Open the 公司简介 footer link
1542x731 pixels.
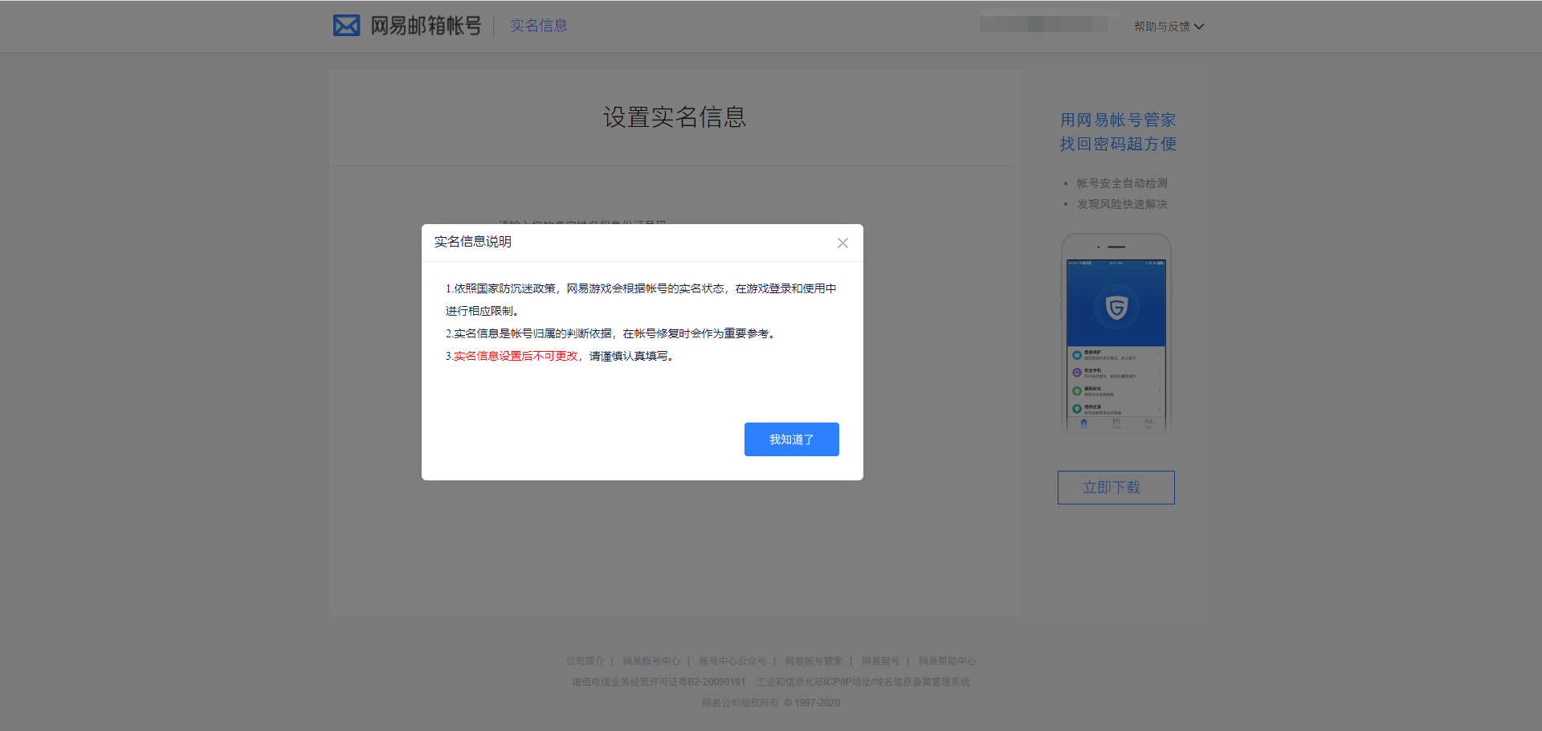click(x=585, y=660)
